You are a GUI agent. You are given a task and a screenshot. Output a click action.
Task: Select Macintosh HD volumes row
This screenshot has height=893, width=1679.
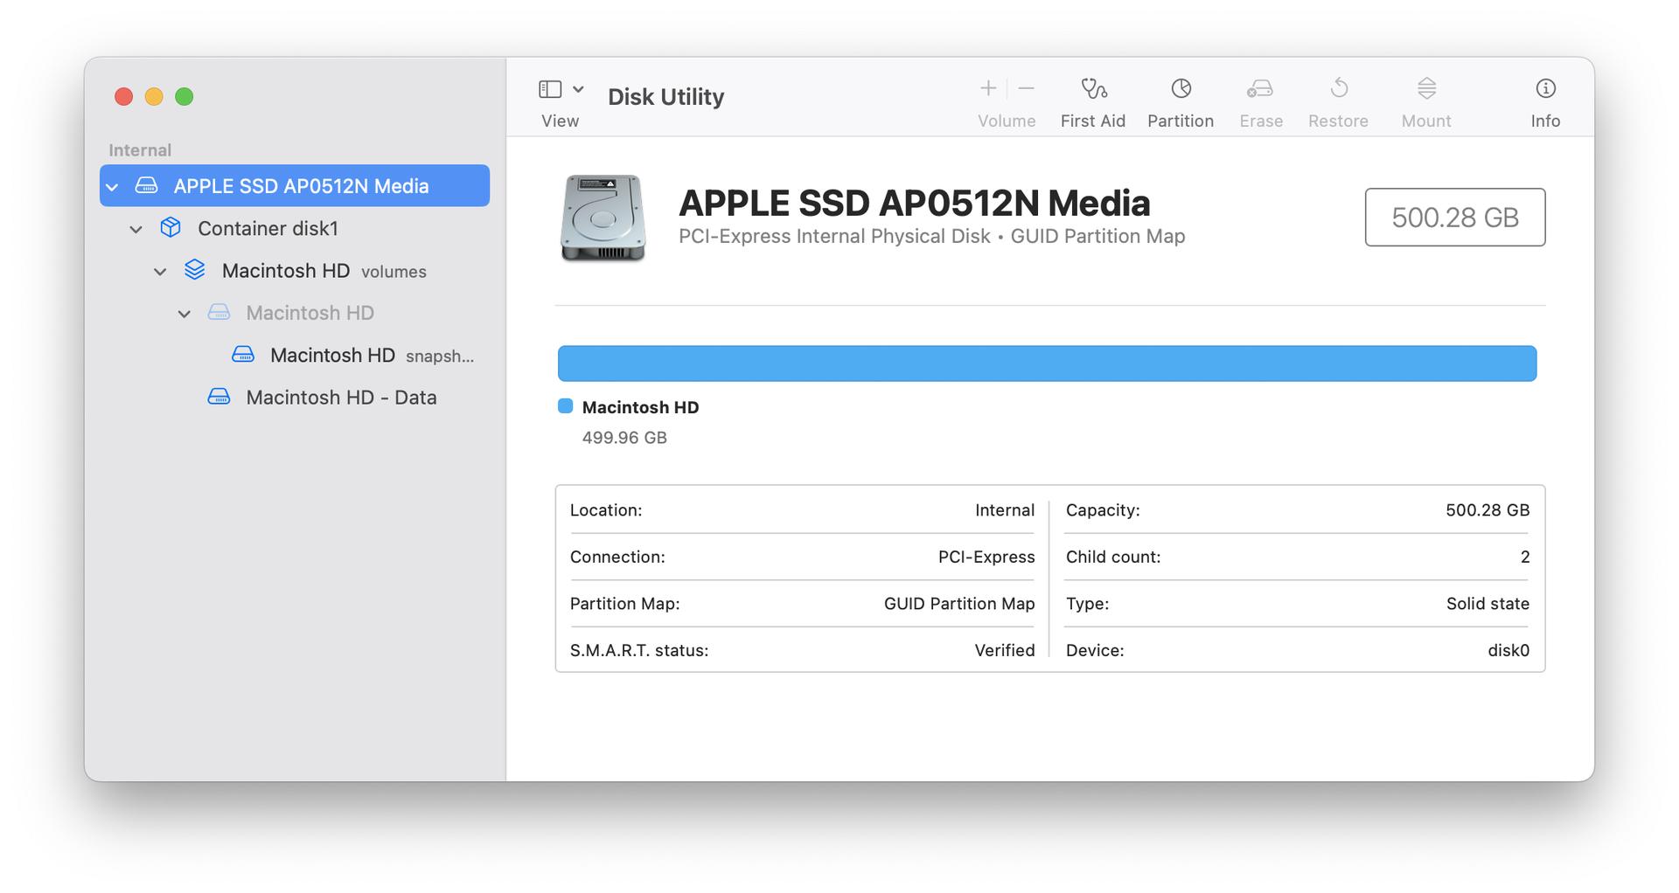tap(295, 271)
